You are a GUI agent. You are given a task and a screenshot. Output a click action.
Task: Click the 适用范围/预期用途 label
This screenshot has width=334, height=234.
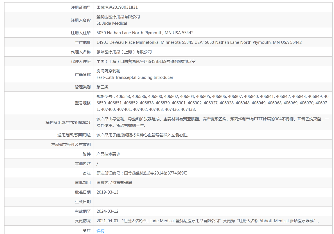[x=74, y=135]
